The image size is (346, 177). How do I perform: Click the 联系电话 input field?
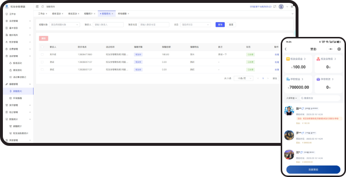(154, 25)
